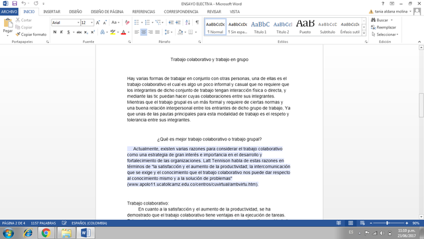Open ARCHIVO file menu
The image size is (424, 239).
click(9, 12)
